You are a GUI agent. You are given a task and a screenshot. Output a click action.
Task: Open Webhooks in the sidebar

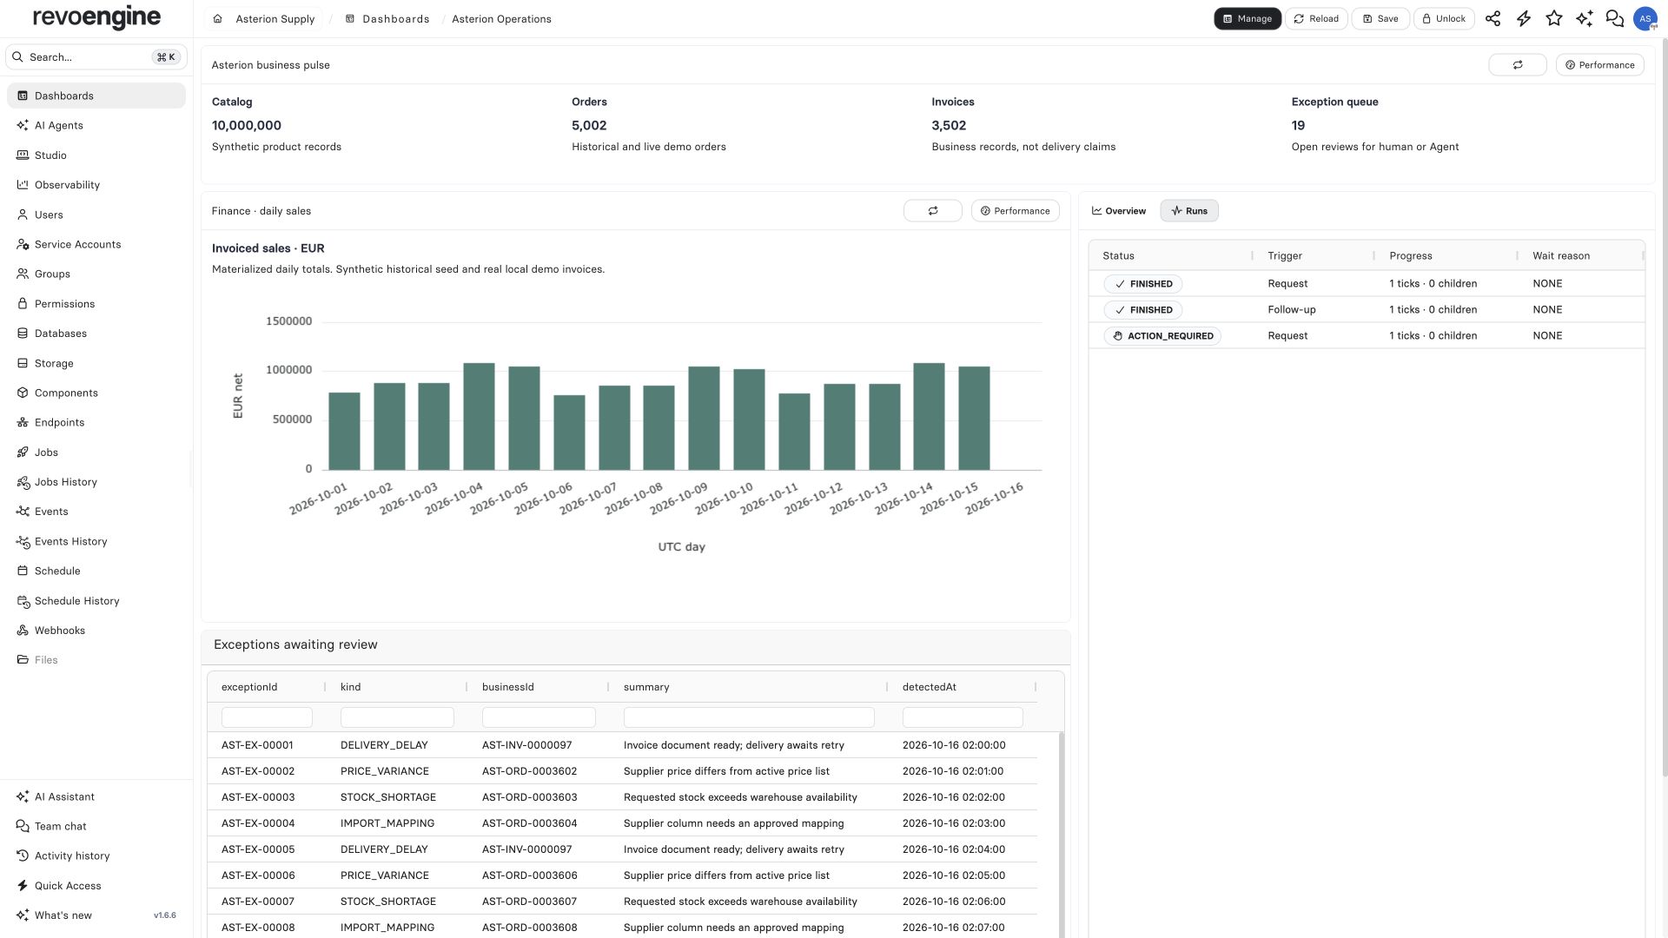(x=96, y=631)
